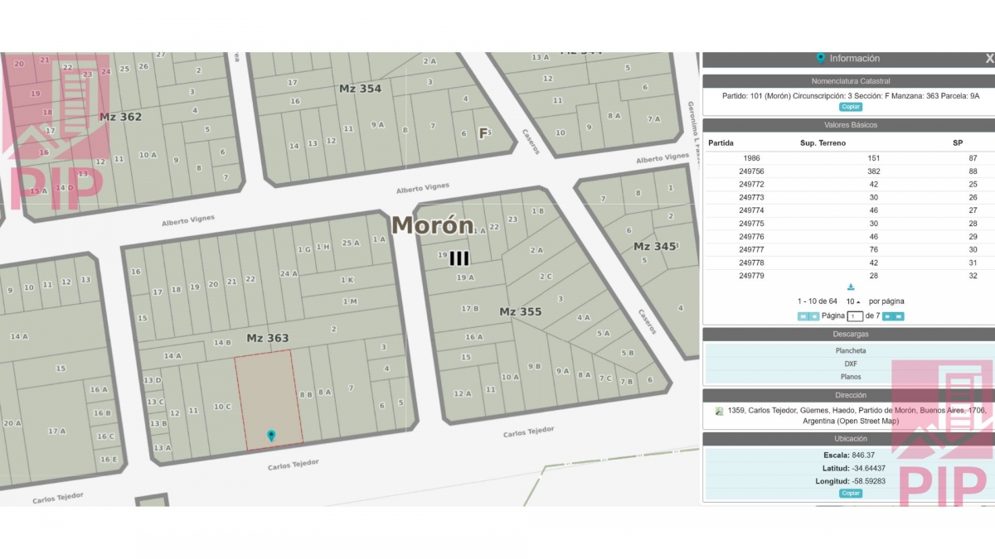Go to the first page of results
Image resolution: width=995 pixels, height=559 pixels.
click(803, 316)
